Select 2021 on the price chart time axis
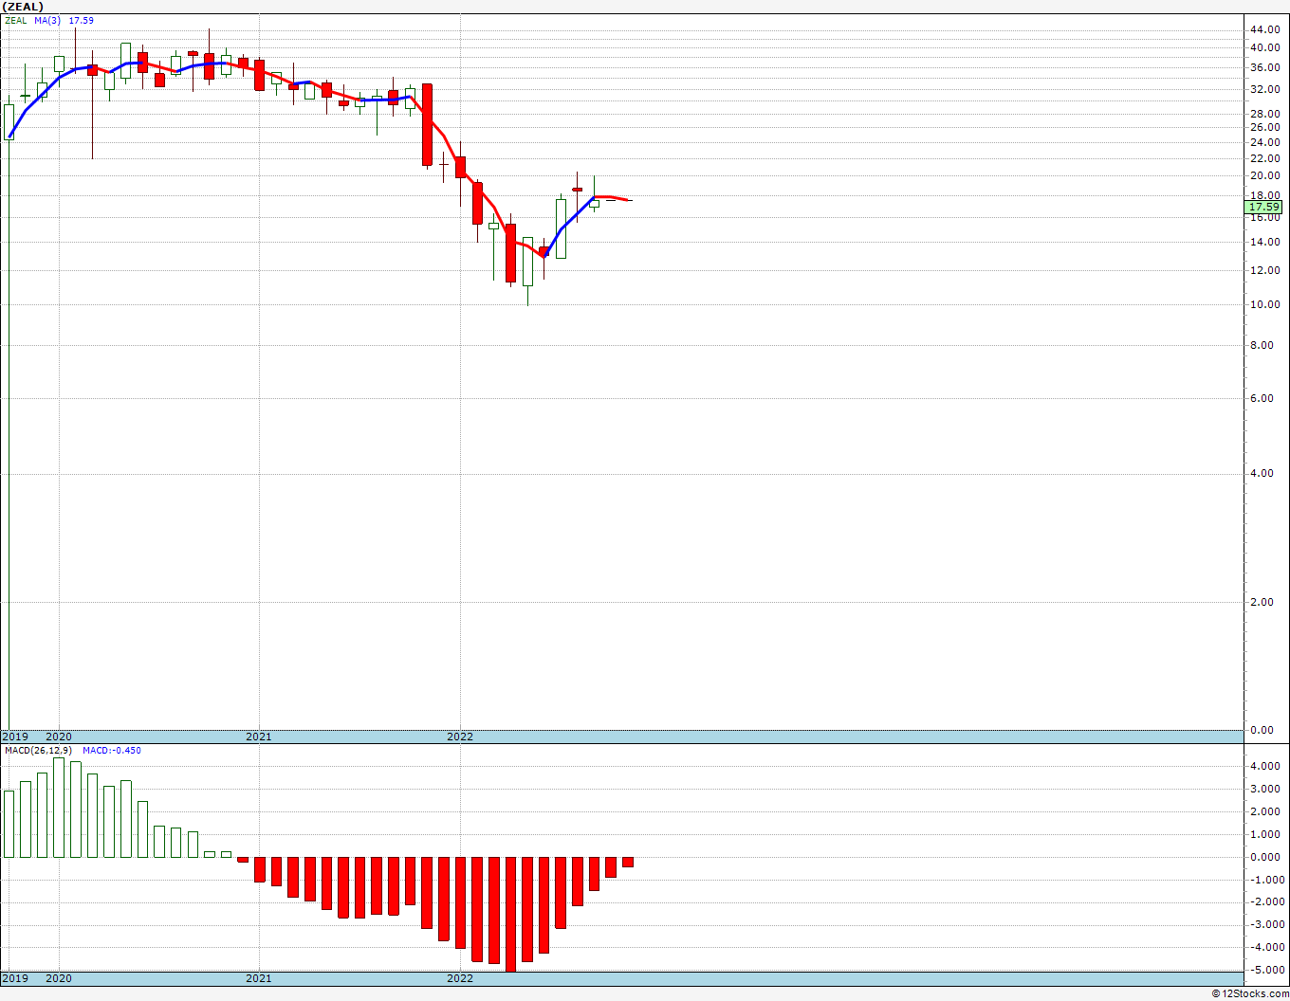Screen dimensions: 1290x1001 point(259,737)
